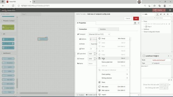The height and width of the screenshot is (97, 173).
Task: Open Check spelling submenu
Action: 113,74
